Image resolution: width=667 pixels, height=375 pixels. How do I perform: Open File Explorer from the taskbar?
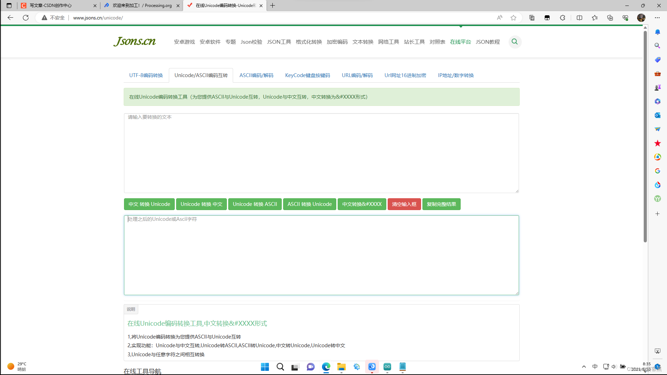[341, 367]
